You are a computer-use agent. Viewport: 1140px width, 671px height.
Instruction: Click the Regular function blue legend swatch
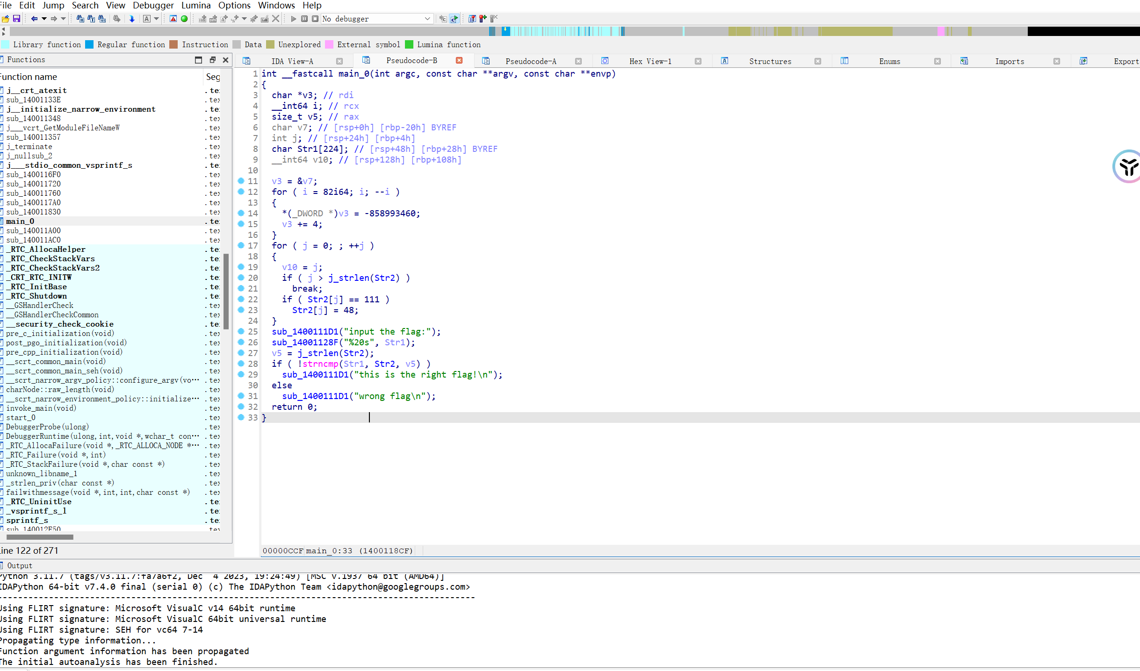89,44
